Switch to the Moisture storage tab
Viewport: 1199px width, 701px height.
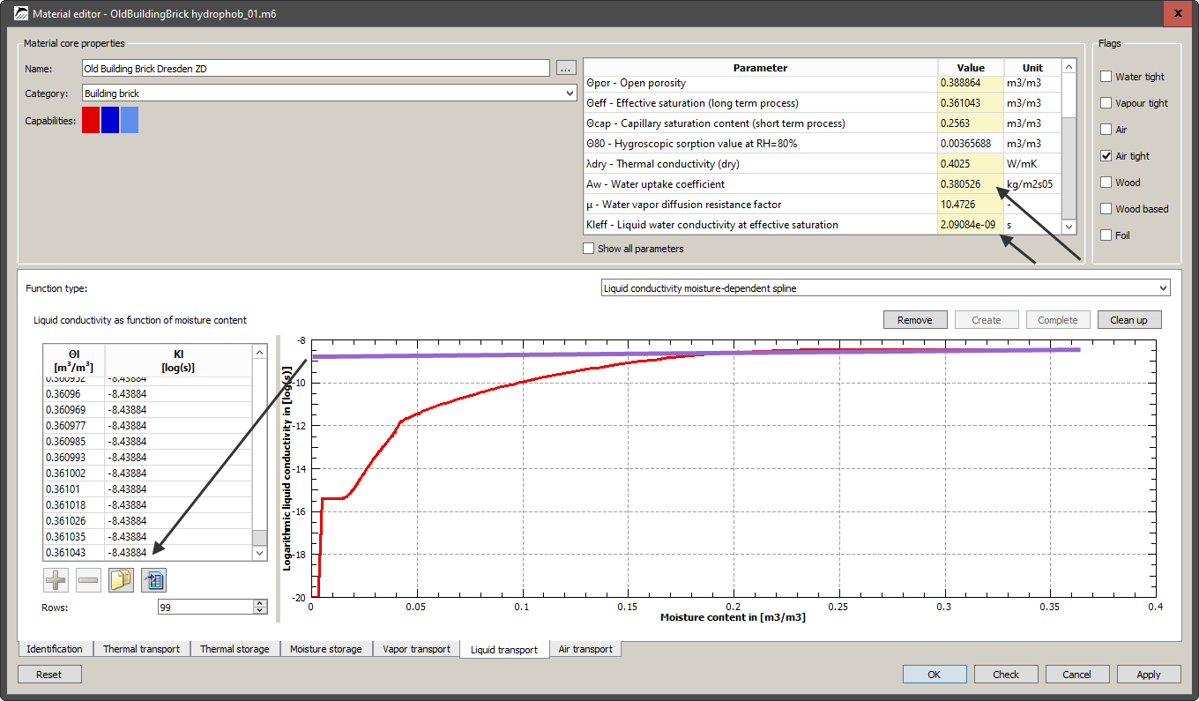coord(326,649)
